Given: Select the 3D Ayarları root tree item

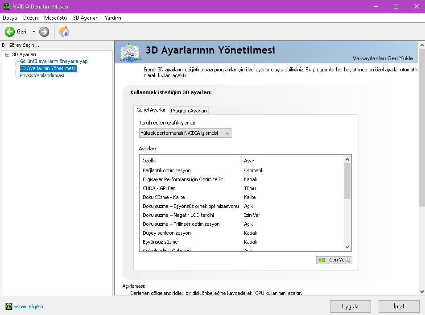Looking at the screenshot, I should tap(24, 54).
